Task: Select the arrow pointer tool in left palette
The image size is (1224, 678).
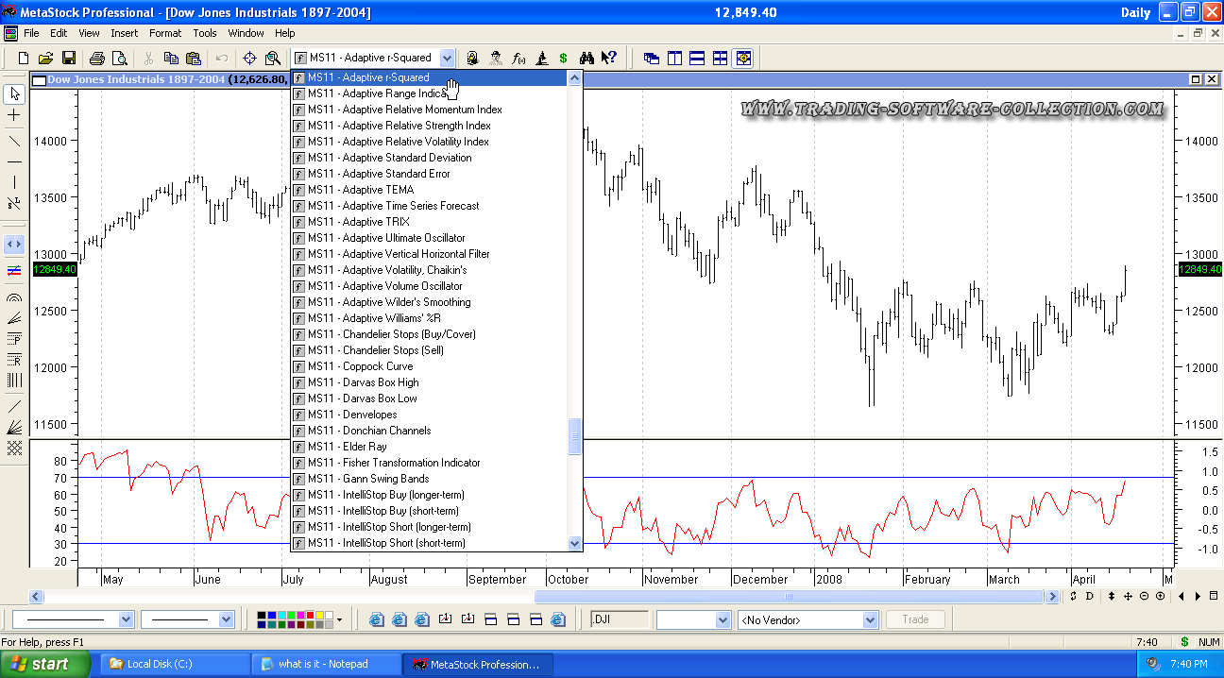Action: tap(14, 93)
